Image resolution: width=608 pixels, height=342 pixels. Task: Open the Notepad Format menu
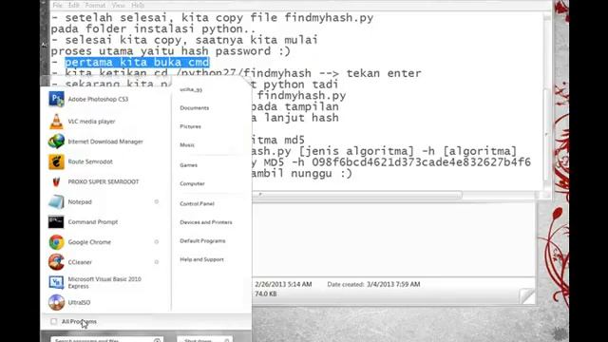95,6
